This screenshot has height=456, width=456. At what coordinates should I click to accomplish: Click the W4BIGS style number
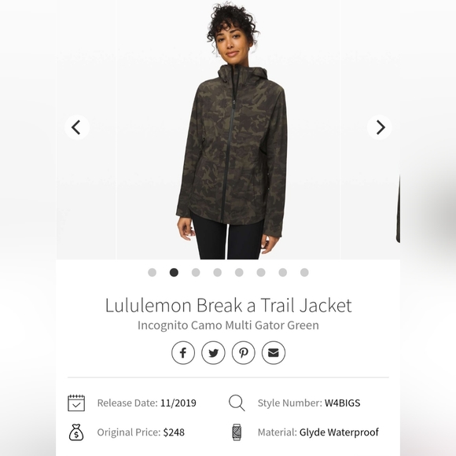(x=342, y=403)
